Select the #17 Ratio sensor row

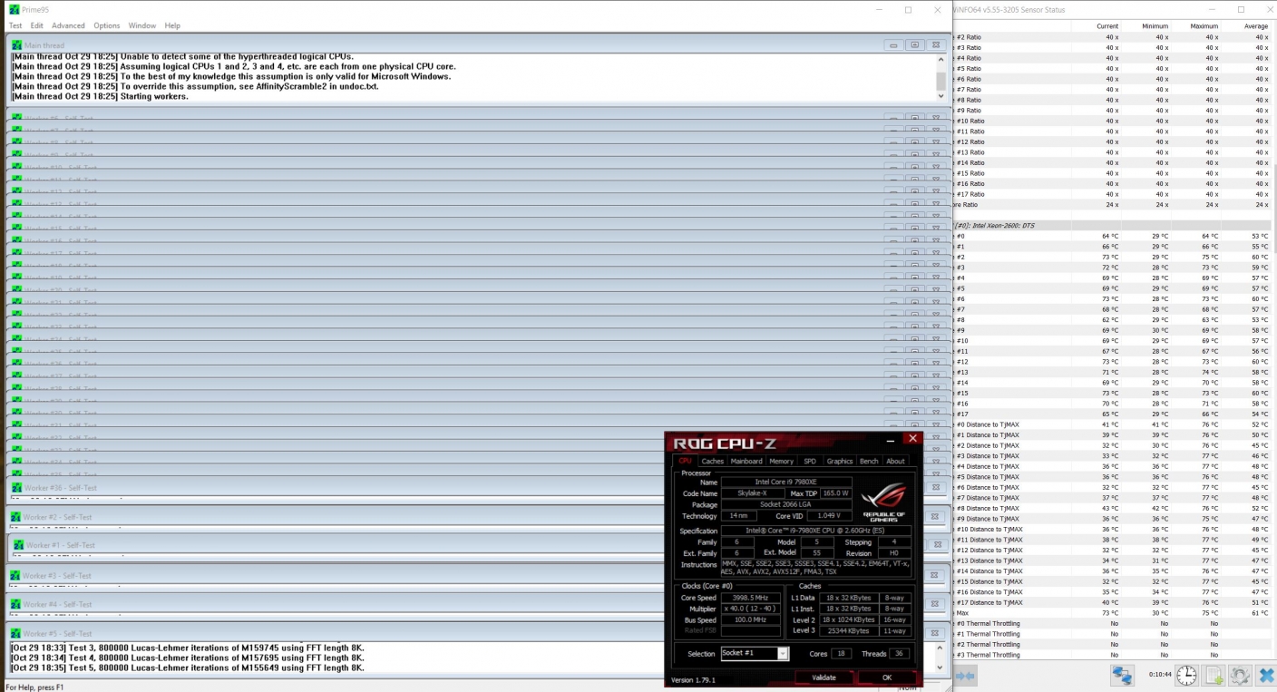1113,194
